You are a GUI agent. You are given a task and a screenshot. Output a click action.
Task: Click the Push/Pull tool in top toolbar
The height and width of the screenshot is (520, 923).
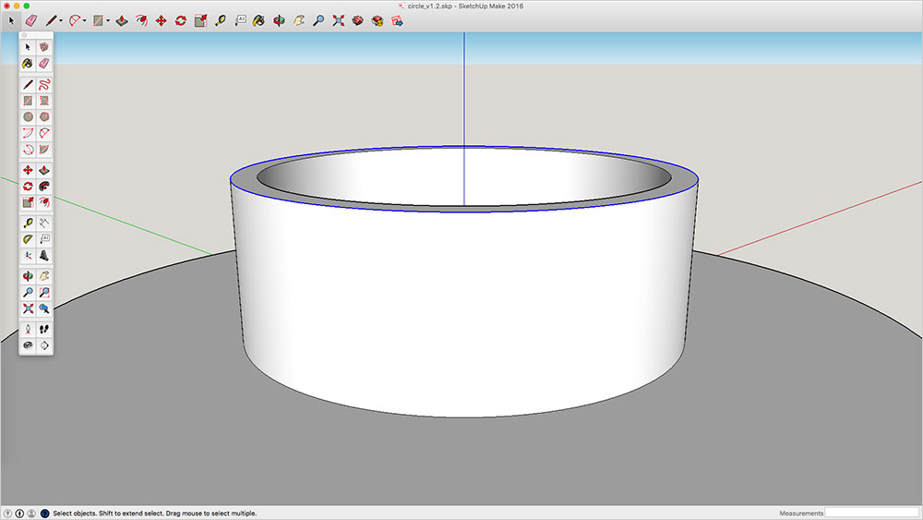122,19
